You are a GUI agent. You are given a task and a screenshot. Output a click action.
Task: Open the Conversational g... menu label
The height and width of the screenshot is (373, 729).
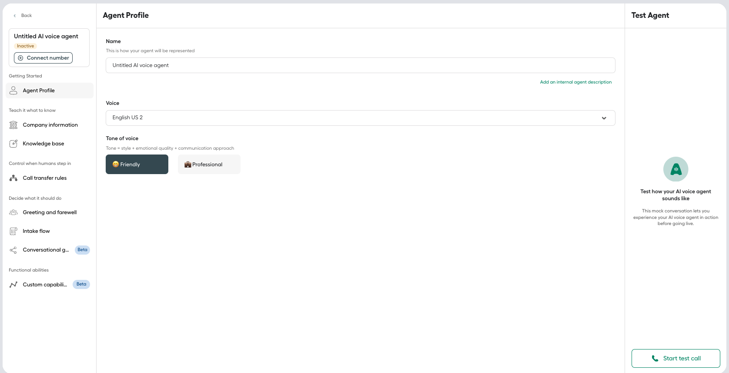[46, 250]
